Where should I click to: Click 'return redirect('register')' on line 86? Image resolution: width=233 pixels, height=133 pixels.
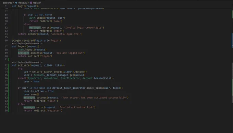coord(43,110)
